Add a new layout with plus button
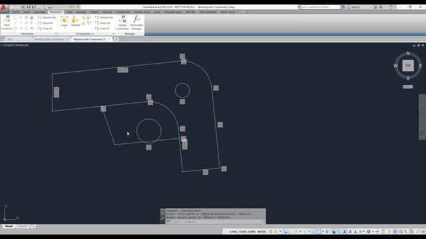 tap(33, 226)
